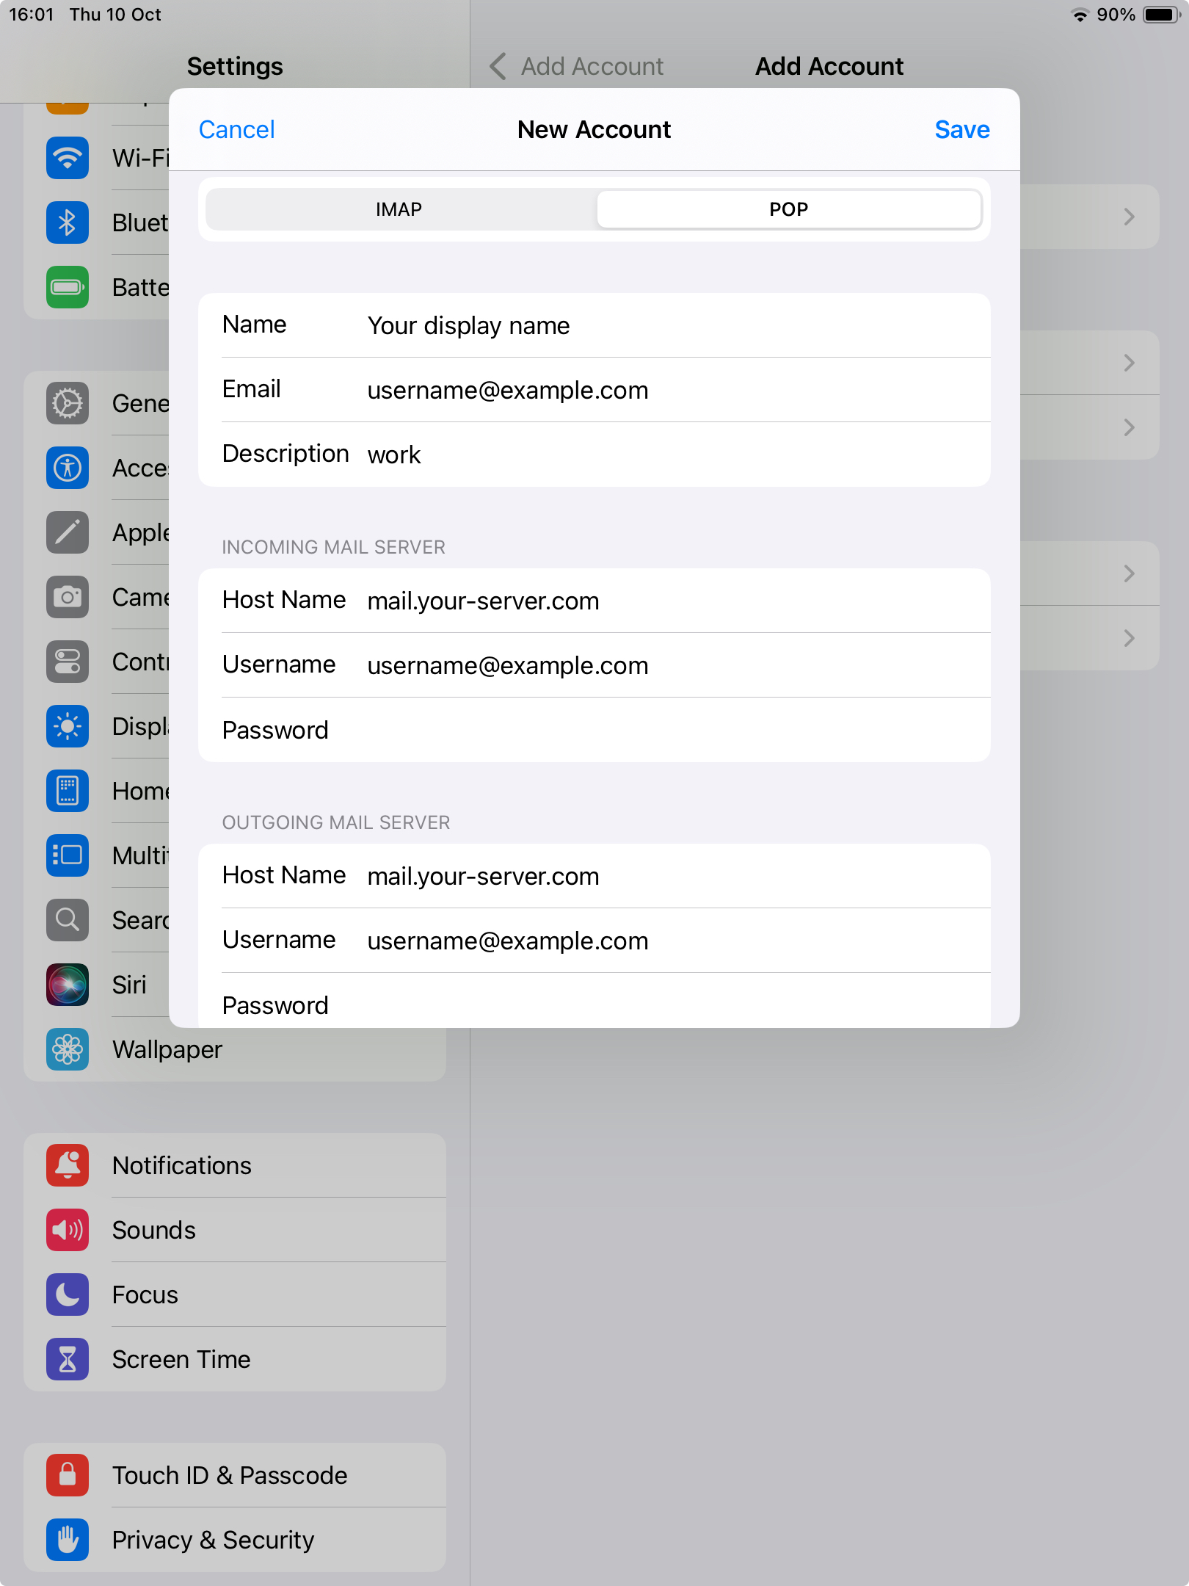The height and width of the screenshot is (1586, 1189).
Task: Tap the Display & Brightness sun icon
Action: point(68,726)
